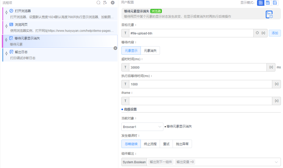Image resolution: width=283 pixels, height=168 pixels.
Task: Open search with the magnifier icon in 流程项 panel
Action: 98,3
